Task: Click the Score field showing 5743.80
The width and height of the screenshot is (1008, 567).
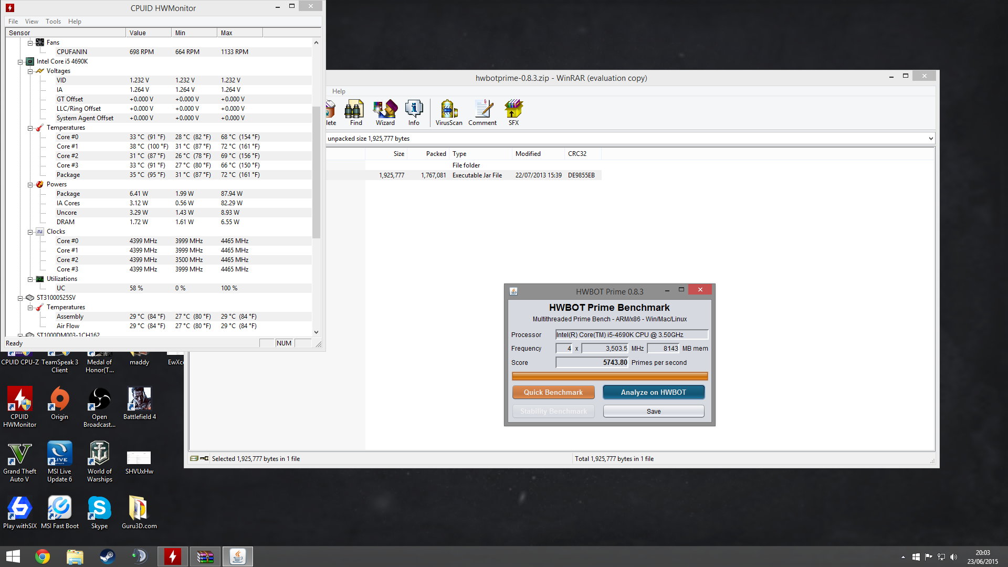Action: point(592,362)
